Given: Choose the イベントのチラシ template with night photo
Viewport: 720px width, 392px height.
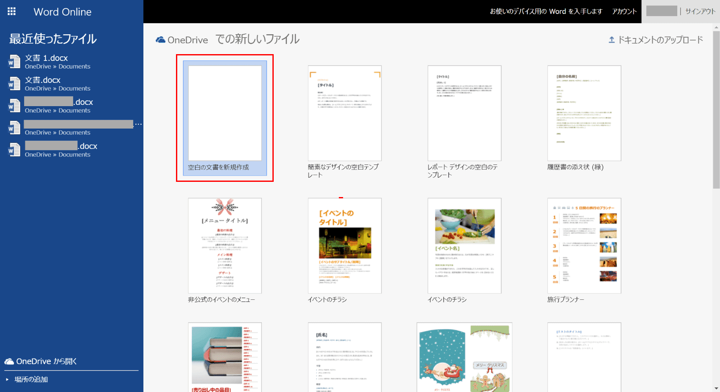Looking at the screenshot, I should click(x=345, y=246).
